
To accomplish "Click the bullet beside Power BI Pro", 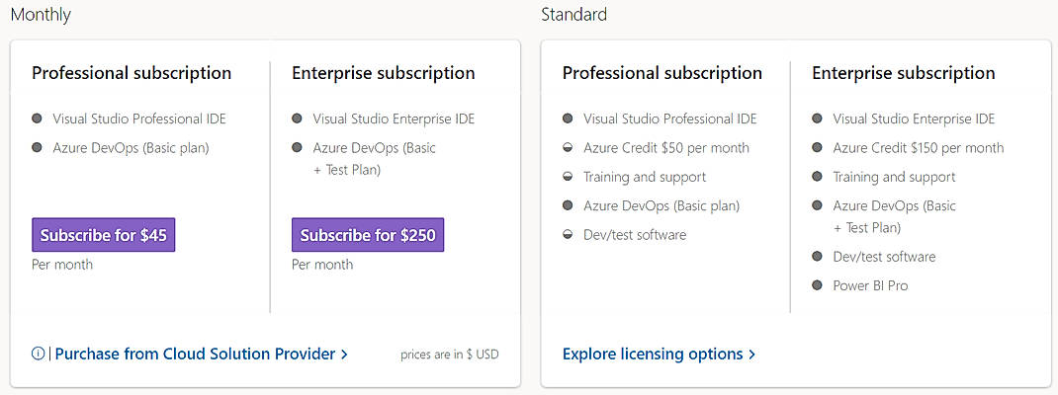I will [817, 285].
